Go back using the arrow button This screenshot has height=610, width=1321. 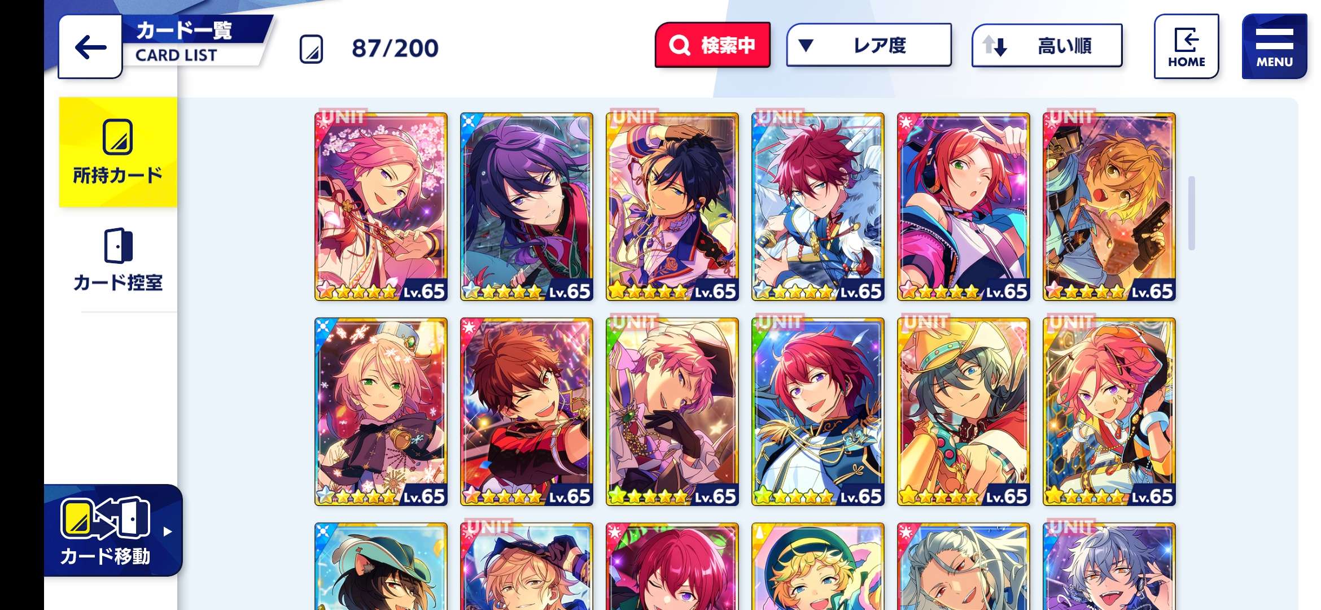coord(90,47)
